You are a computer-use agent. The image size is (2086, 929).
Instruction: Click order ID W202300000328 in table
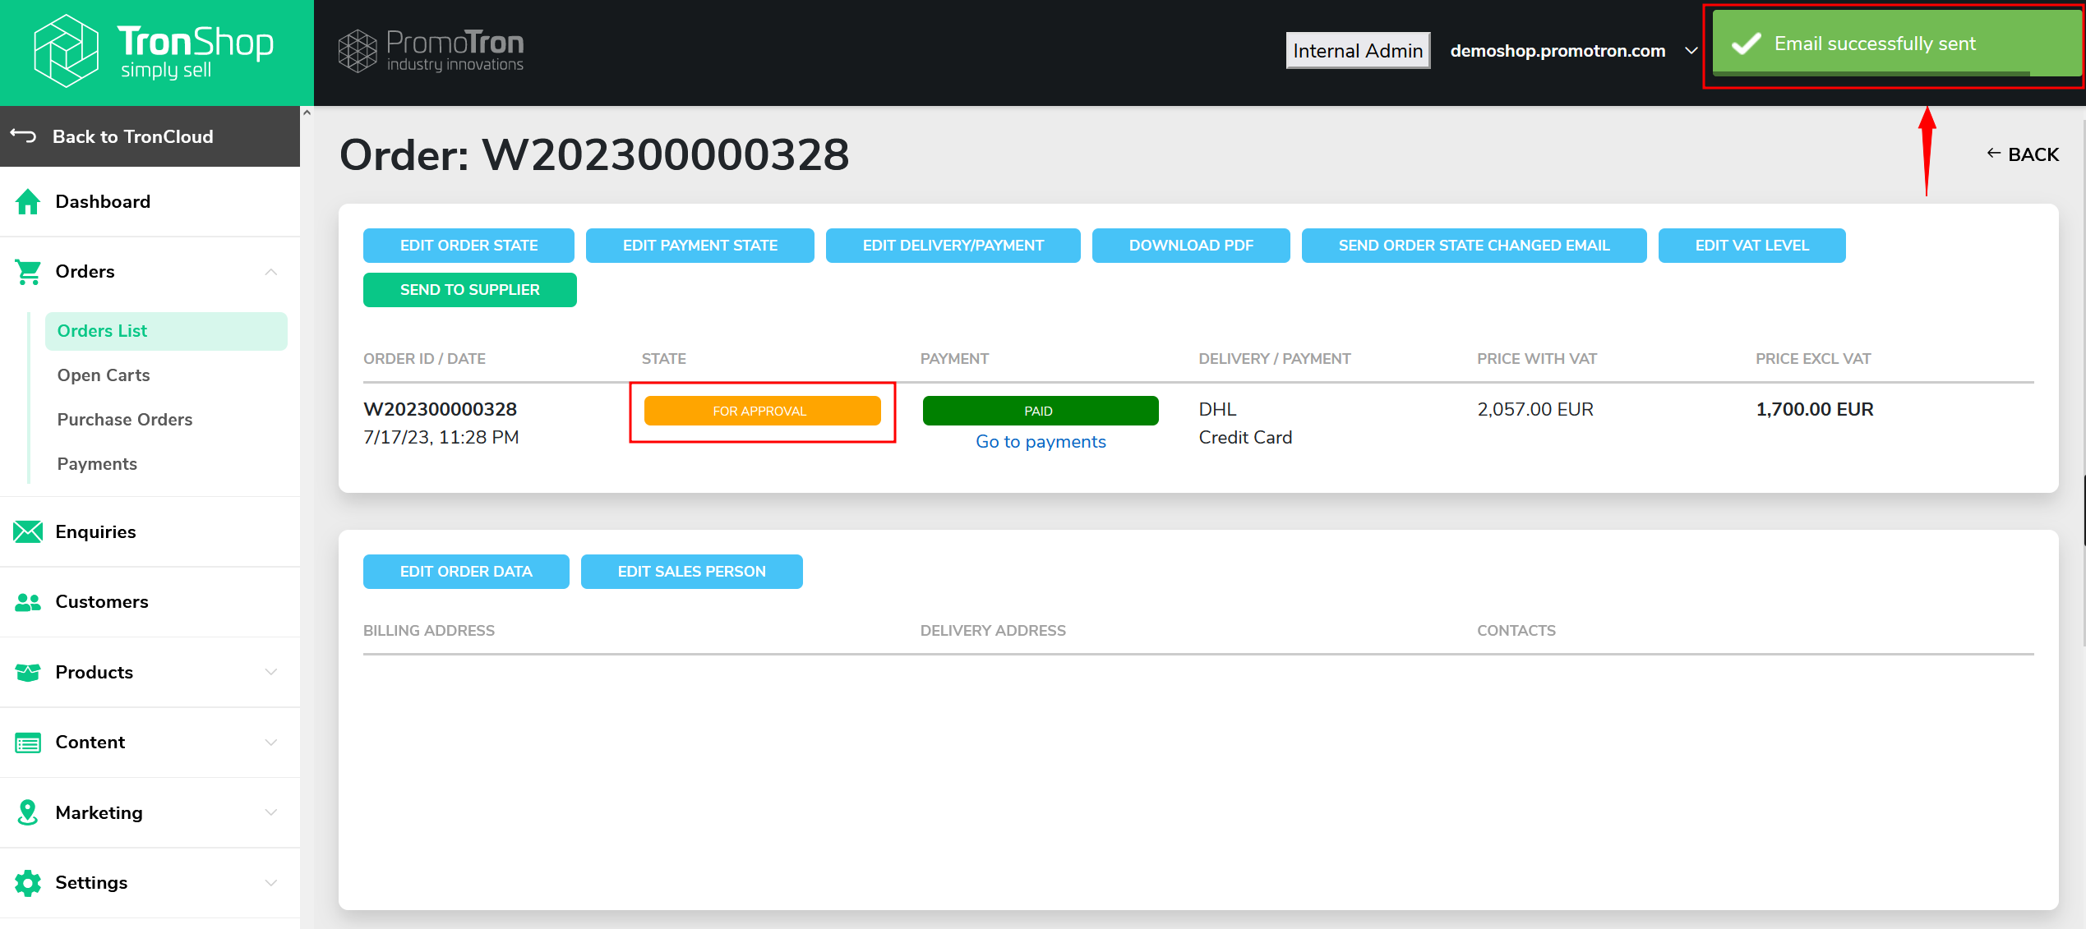(x=441, y=409)
